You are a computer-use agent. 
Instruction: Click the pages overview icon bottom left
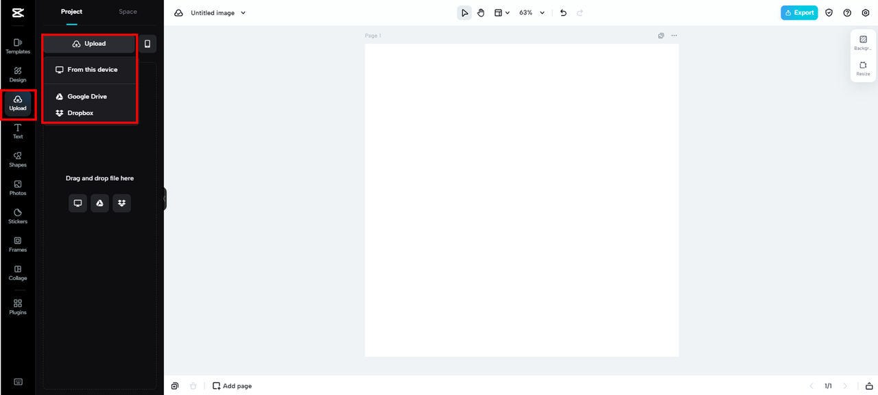coord(175,386)
